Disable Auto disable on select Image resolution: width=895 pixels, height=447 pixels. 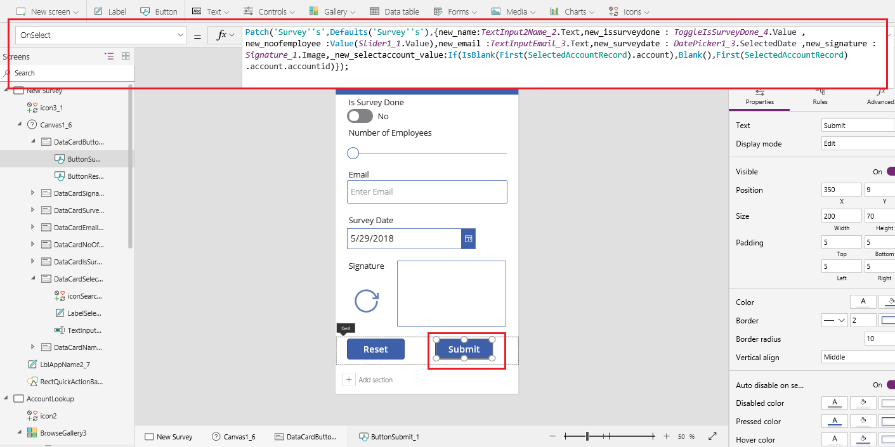pyautogui.click(x=891, y=384)
